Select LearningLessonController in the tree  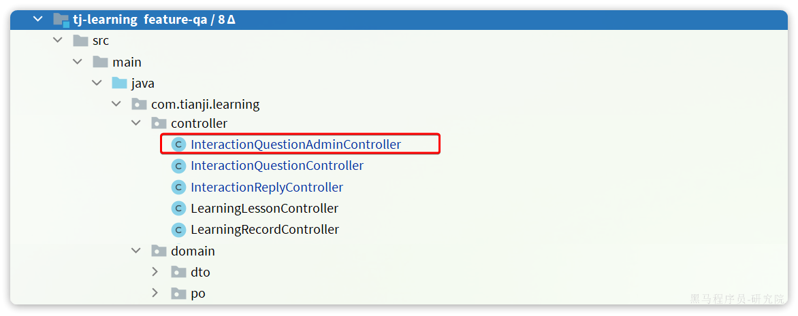click(x=264, y=209)
